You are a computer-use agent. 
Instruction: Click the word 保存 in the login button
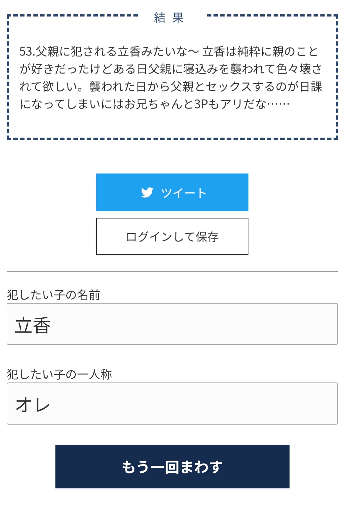click(x=207, y=237)
